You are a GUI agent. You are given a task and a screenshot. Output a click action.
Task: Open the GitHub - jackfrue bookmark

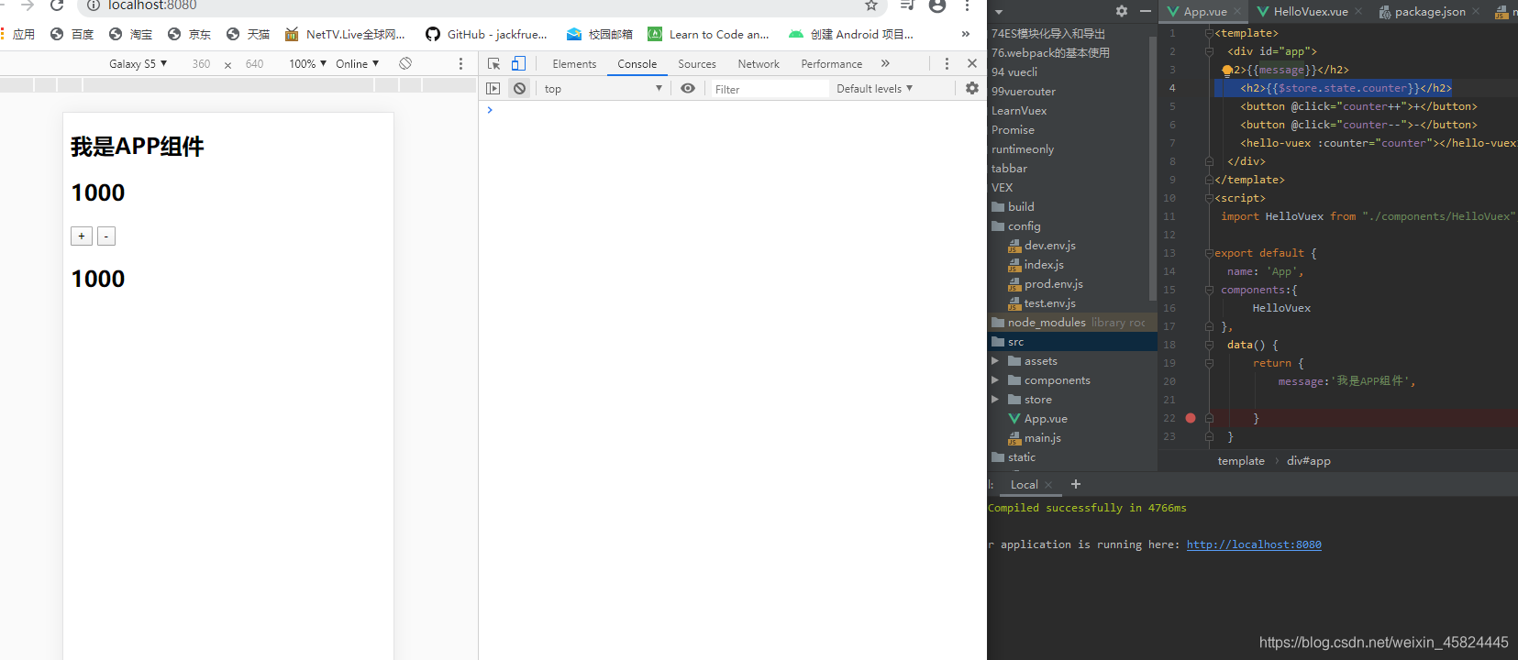pos(486,34)
